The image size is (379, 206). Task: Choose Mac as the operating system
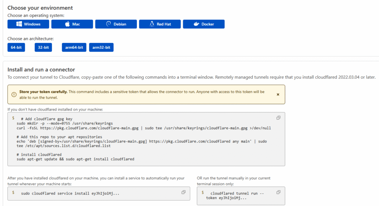pos(72,24)
